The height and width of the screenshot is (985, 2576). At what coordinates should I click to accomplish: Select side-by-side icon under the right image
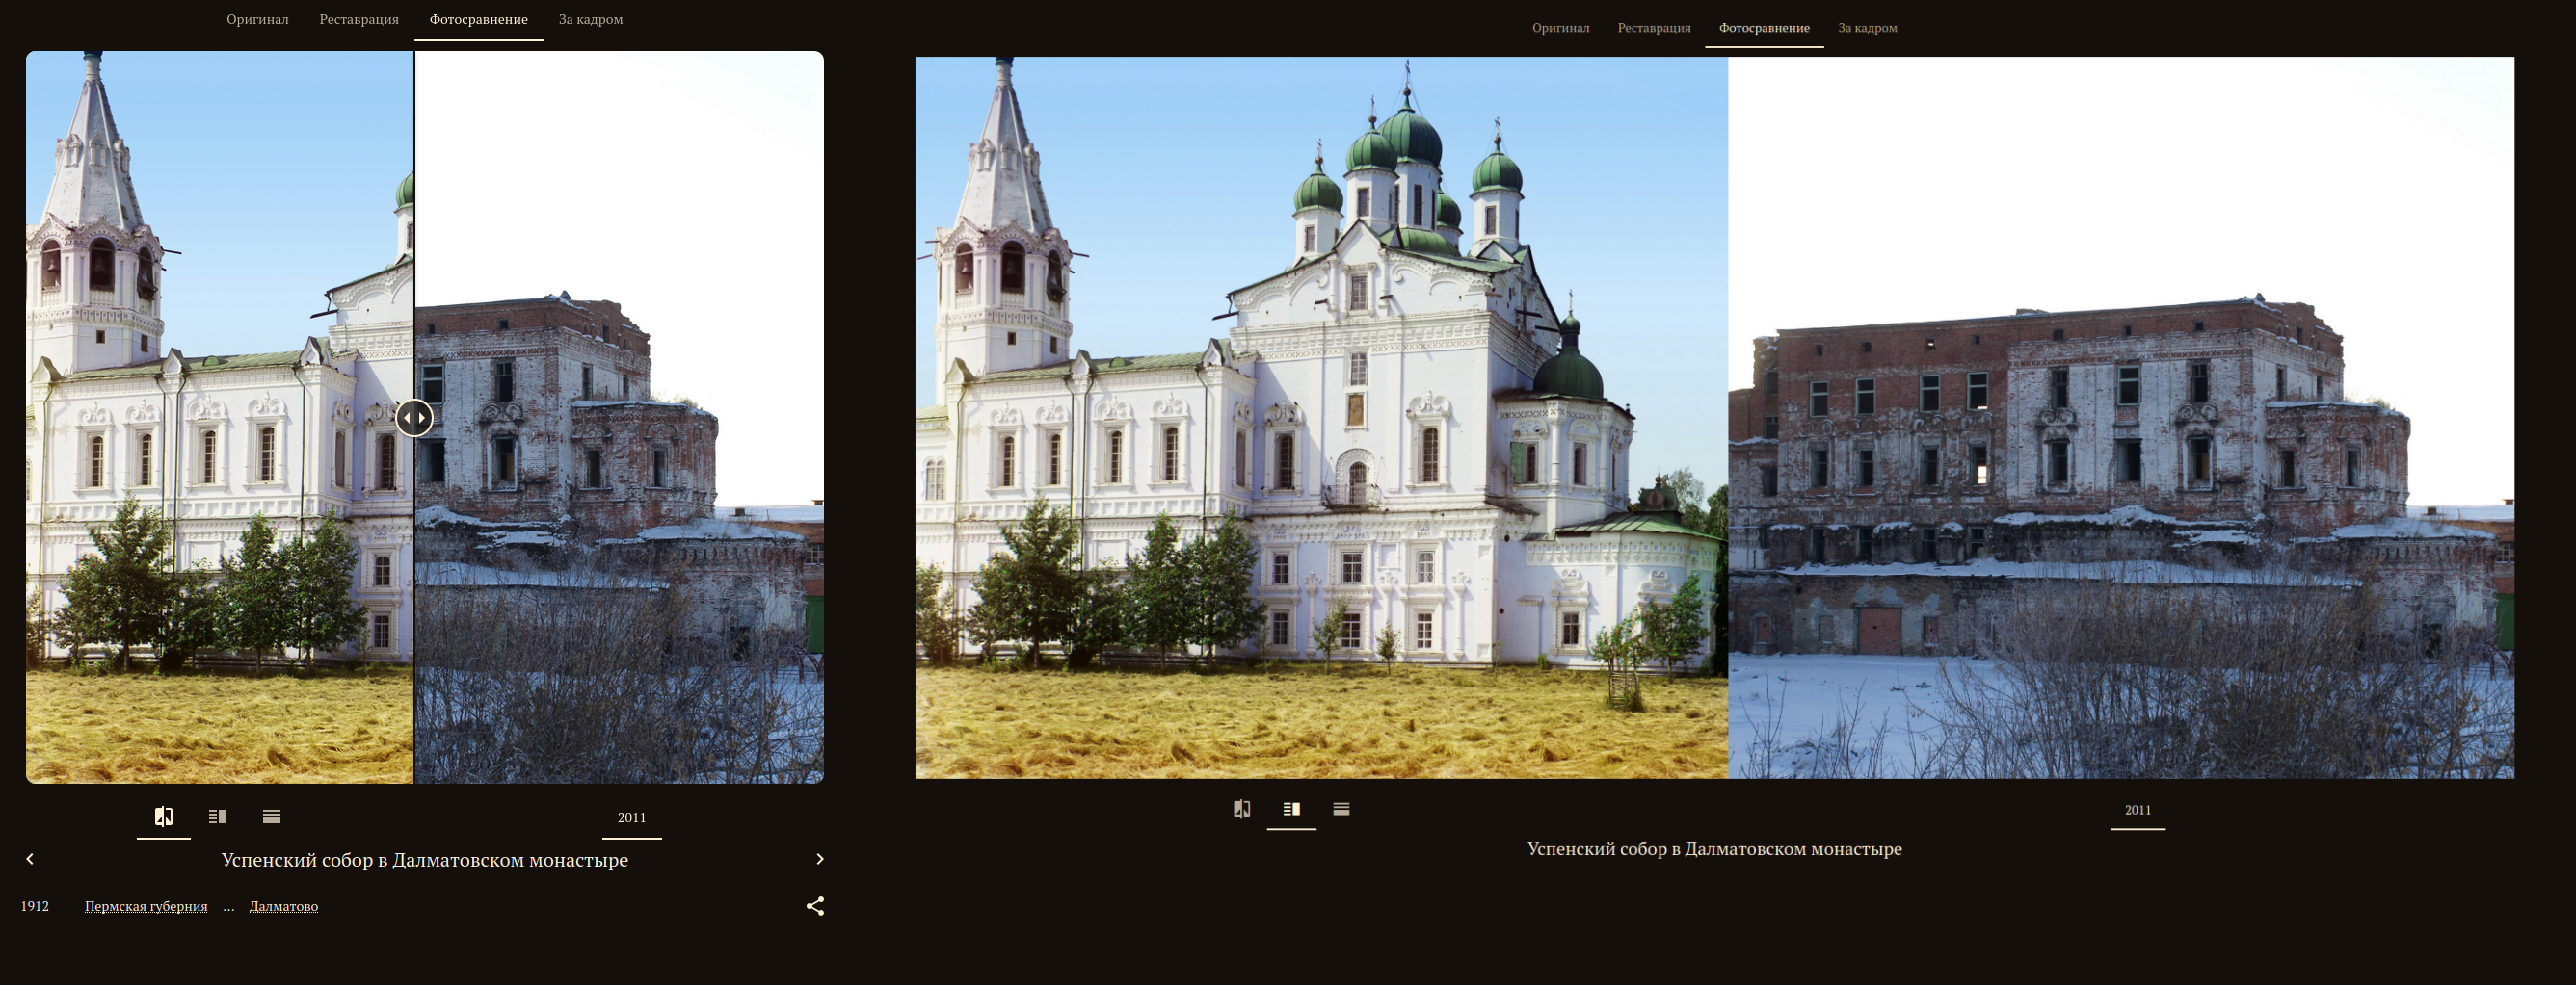click(1292, 809)
